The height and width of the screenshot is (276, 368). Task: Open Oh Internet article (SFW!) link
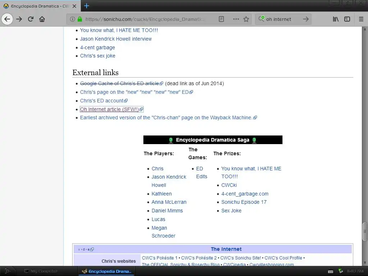(111, 109)
